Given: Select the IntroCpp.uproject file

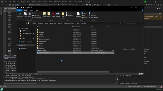Looking at the screenshot, I should (x=75, y=53).
